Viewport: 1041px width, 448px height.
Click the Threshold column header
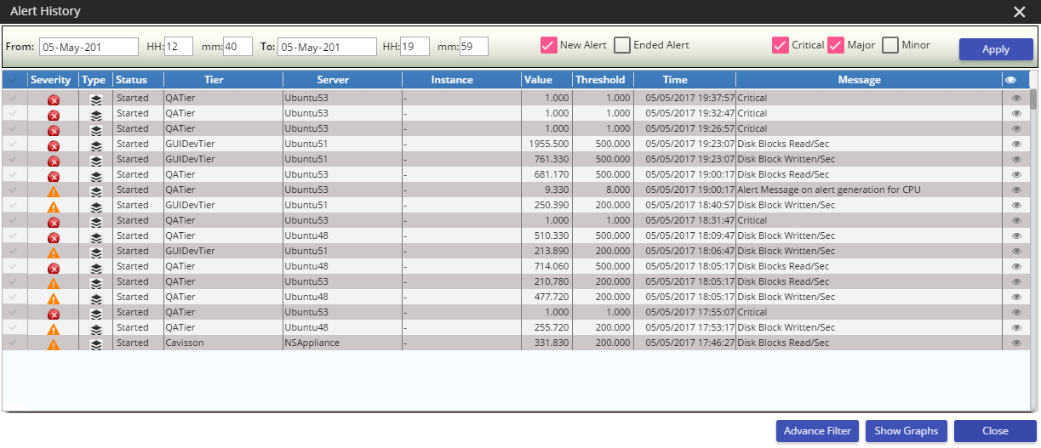pyautogui.click(x=603, y=80)
